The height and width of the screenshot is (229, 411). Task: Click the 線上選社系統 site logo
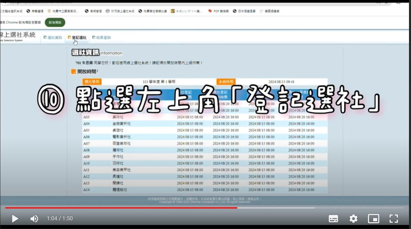(17, 36)
